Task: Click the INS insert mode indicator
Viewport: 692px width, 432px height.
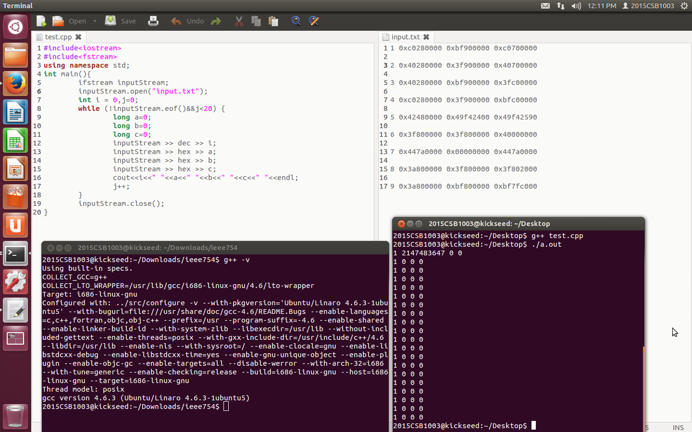Action: 678,428
